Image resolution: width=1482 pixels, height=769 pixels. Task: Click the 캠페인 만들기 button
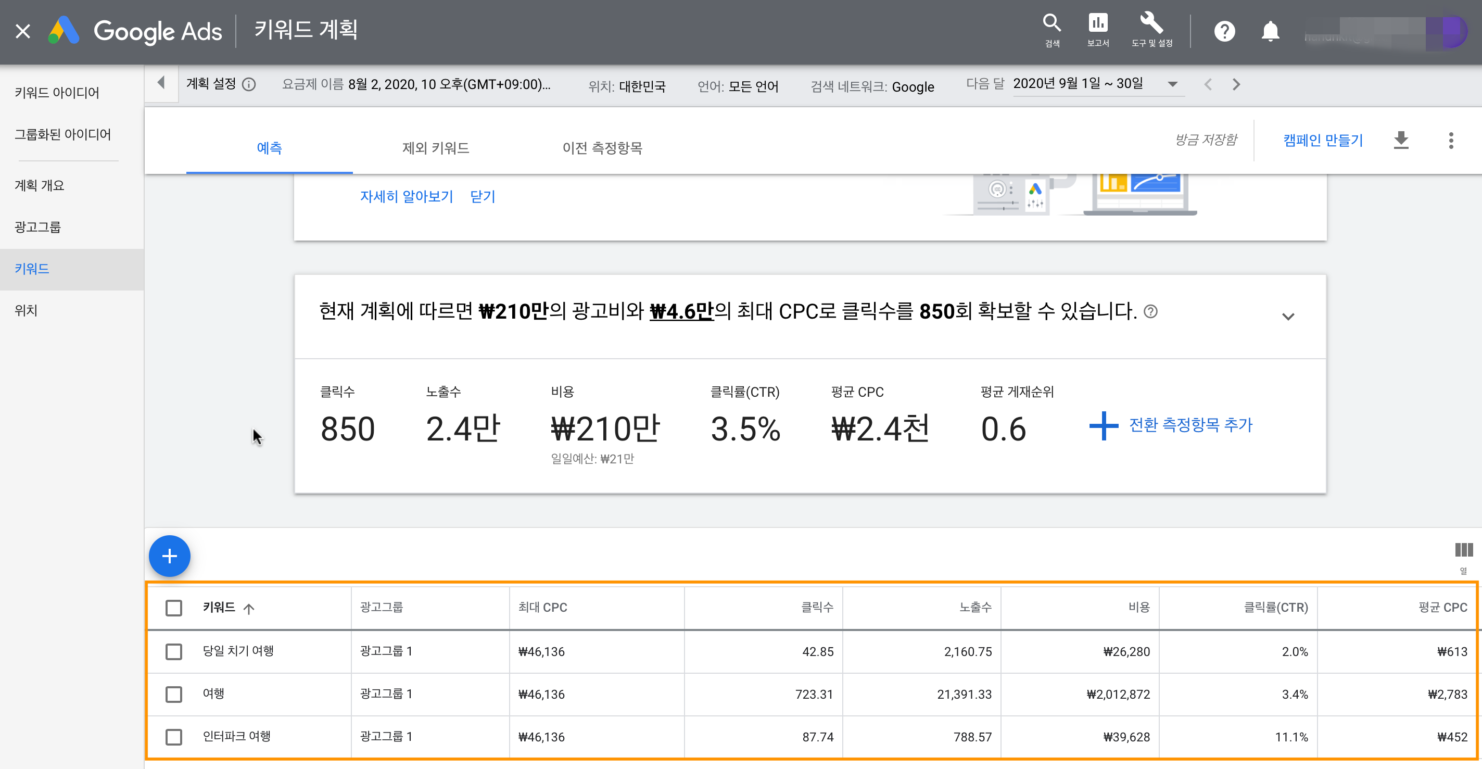tap(1322, 140)
